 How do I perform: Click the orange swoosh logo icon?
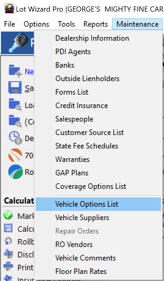[15, 155]
